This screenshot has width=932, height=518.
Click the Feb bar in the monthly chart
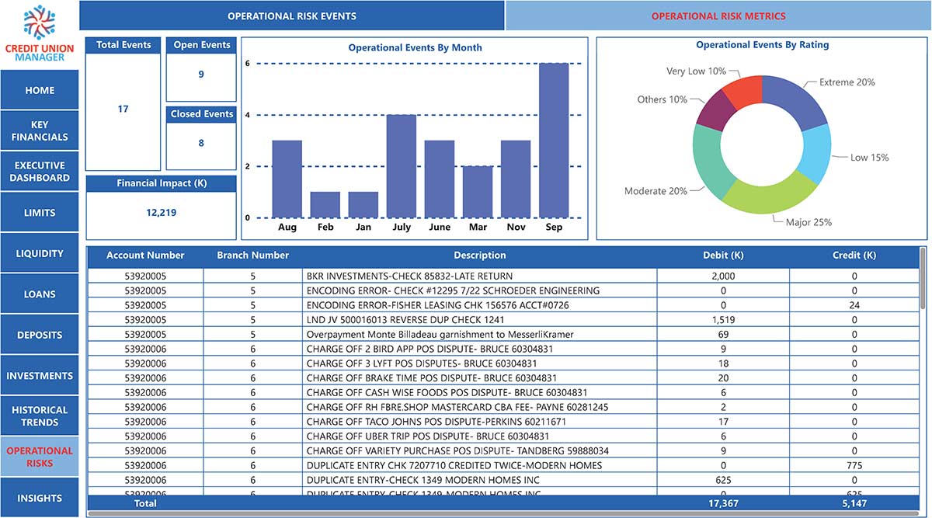coord(325,205)
